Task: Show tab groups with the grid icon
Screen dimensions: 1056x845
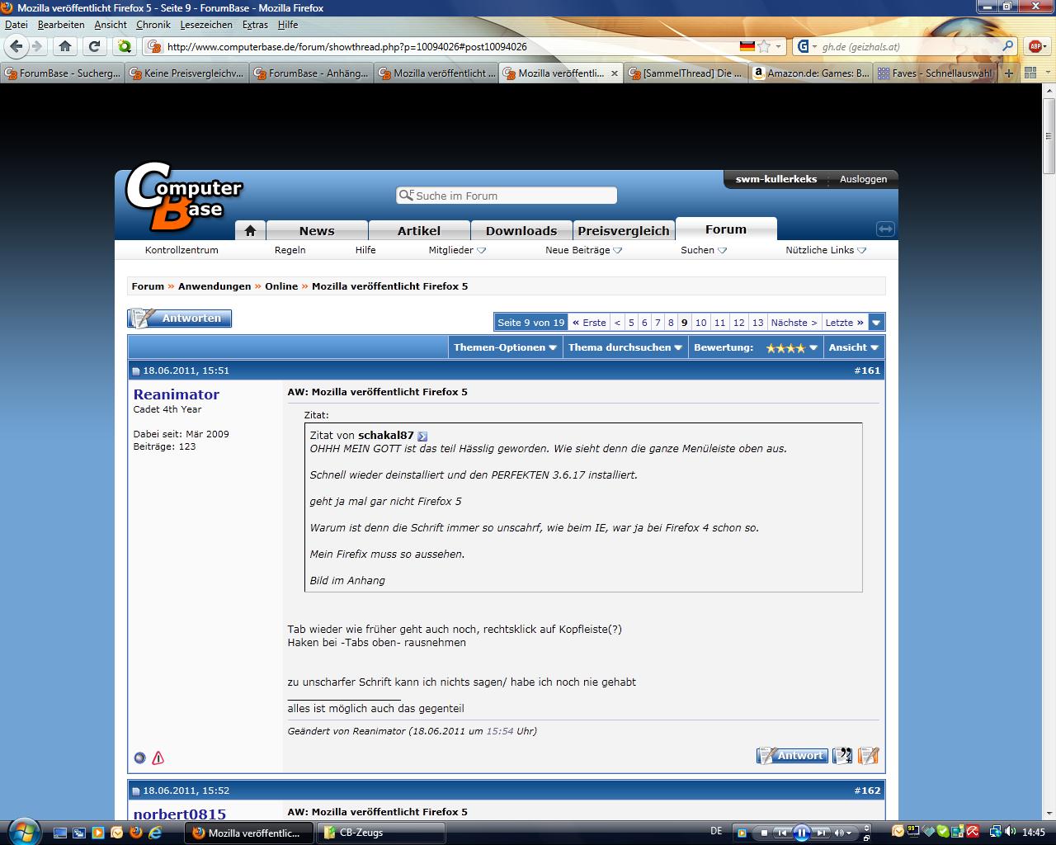Action: [1030, 73]
